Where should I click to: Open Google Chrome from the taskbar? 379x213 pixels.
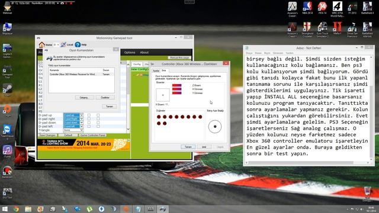(x=16, y=209)
